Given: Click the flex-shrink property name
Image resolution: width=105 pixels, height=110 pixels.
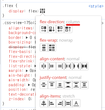Looking at the screenshot, I should [21, 61].
